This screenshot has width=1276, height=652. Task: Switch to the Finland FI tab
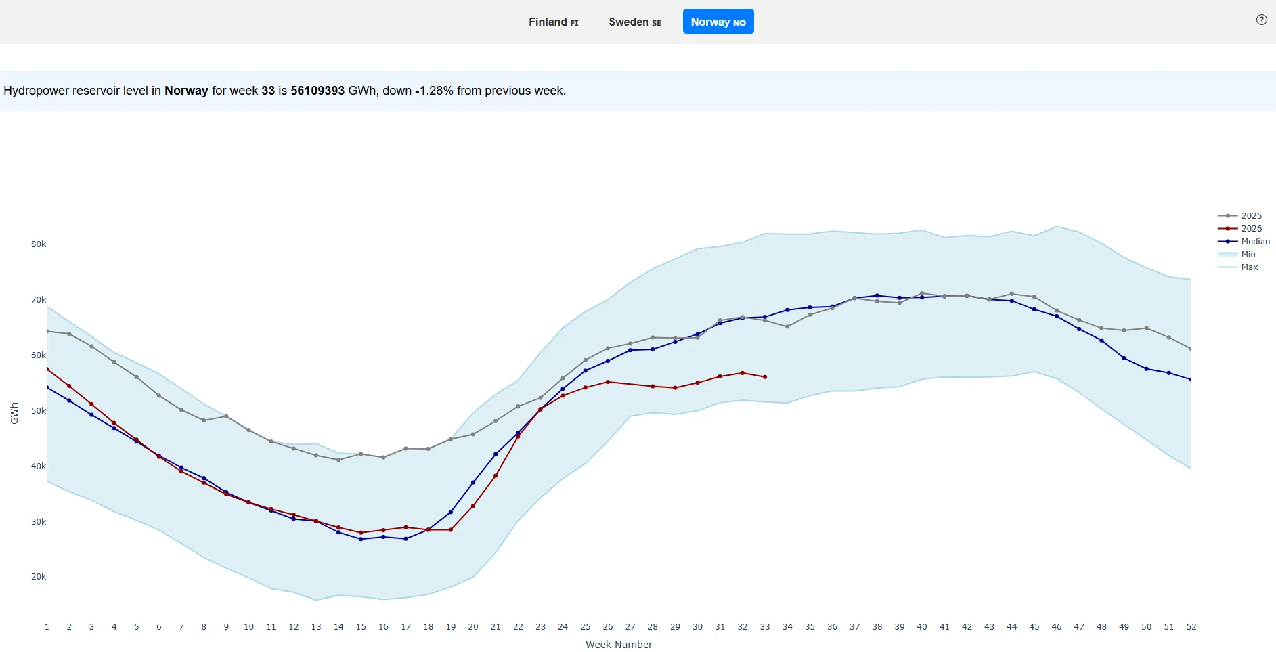[x=554, y=22]
